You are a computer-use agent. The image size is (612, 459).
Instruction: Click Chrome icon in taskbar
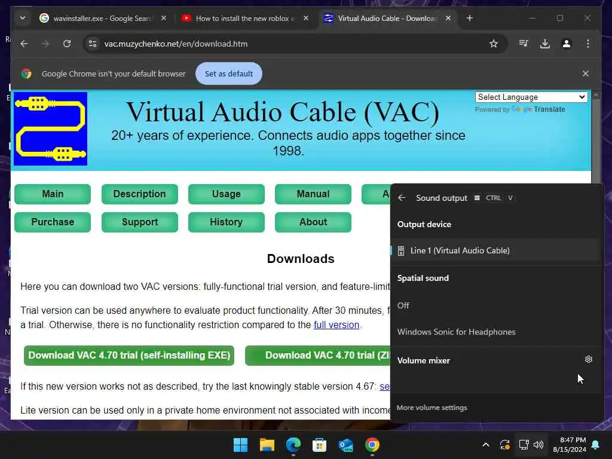tap(372, 445)
